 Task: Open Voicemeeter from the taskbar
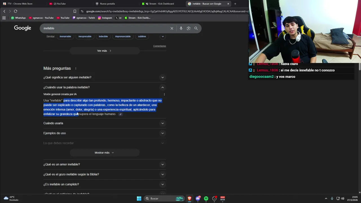[223, 198]
